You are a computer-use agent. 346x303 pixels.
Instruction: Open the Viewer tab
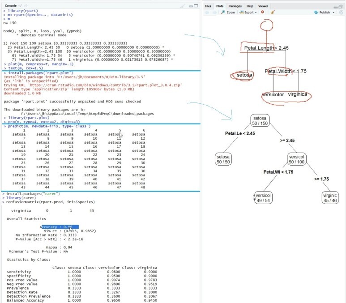click(x=263, y=6)
